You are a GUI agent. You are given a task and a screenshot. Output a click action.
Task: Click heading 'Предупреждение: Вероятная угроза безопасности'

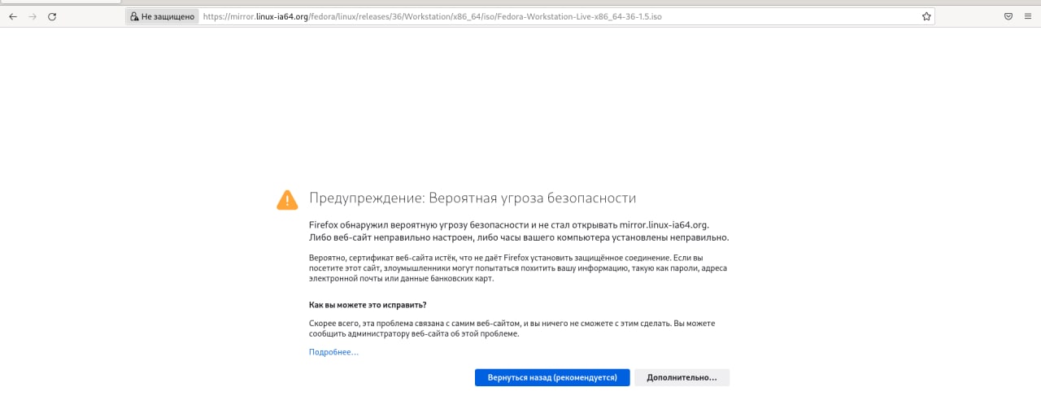[473, 198]
